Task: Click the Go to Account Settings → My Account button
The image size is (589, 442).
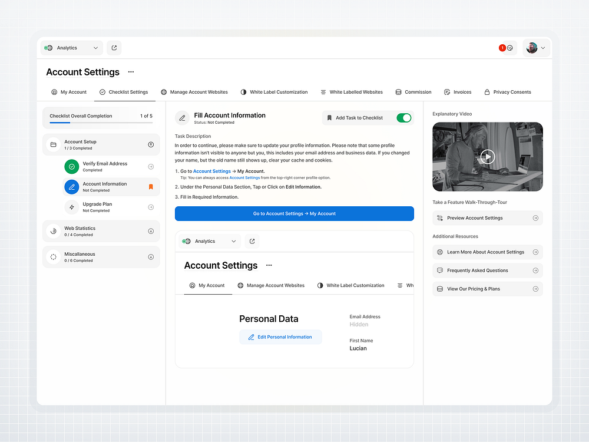Action: click(294, 213)
